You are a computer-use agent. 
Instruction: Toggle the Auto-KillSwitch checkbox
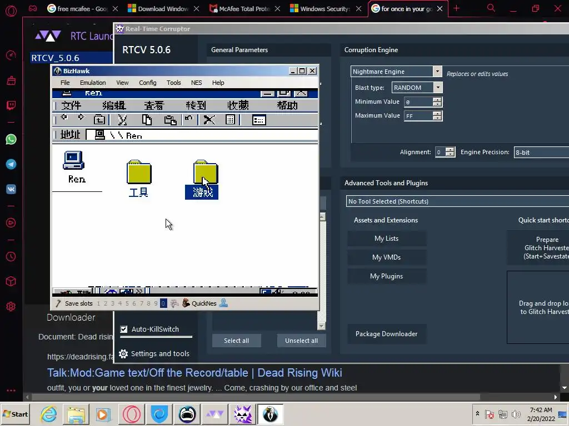(124, 329)
